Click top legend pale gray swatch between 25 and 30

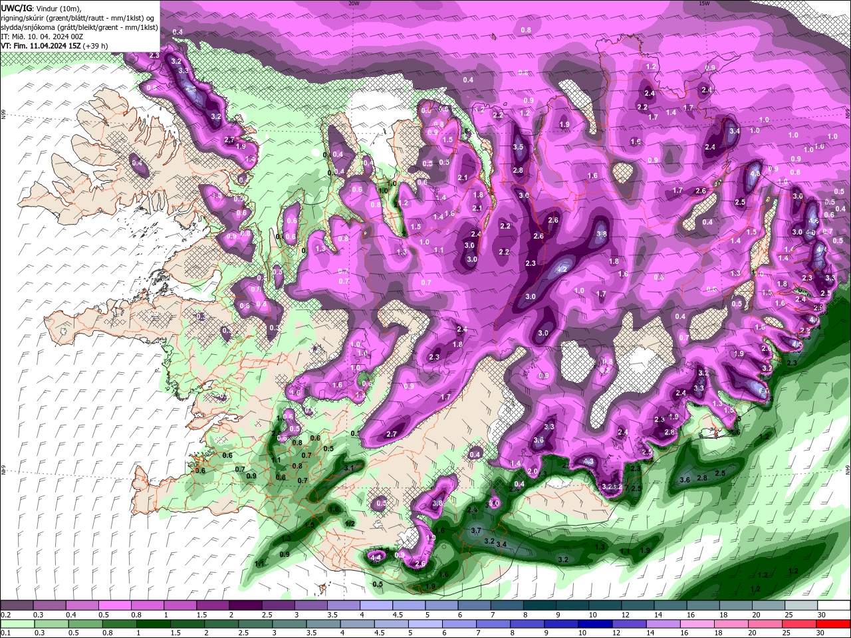[x=801, y=605]
